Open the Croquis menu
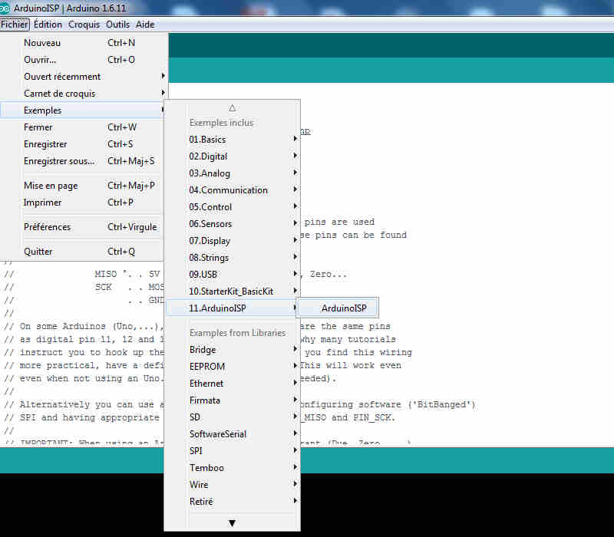 tap(84, 25)
